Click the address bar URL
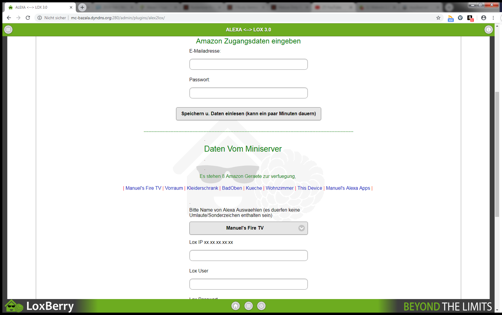The width and height of the screenshot is (502, 315). (118, 18)
